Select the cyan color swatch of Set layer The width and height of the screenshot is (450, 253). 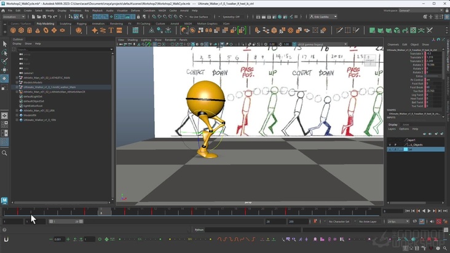click(x=406, y=150)
